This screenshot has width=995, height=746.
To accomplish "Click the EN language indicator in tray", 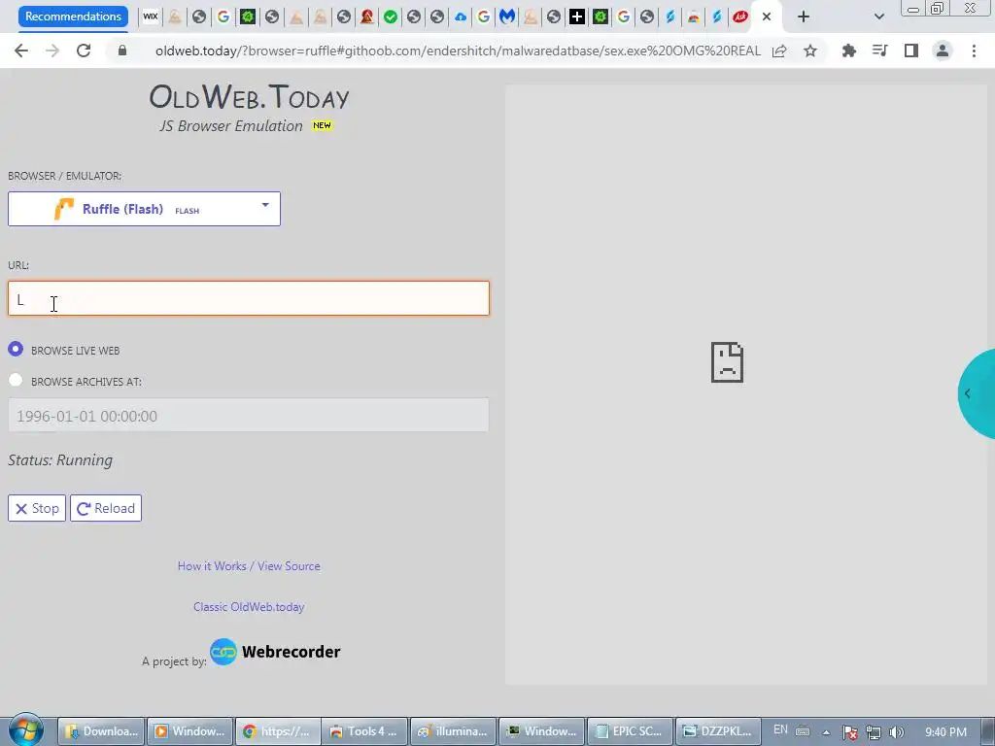I will [780, 730].
